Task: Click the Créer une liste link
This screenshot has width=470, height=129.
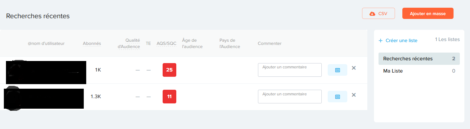Action: point(401,40)
